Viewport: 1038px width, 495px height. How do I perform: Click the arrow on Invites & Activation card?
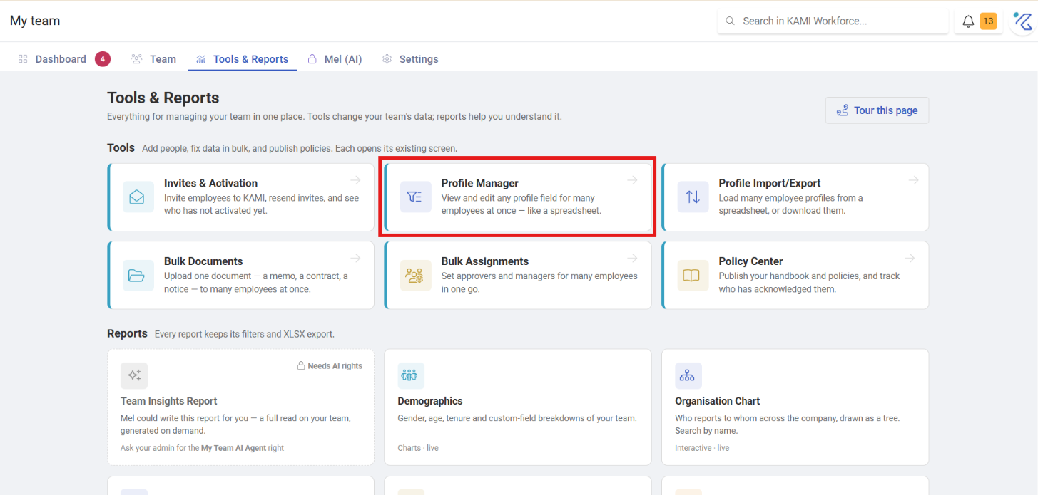[x=355, y=180]
